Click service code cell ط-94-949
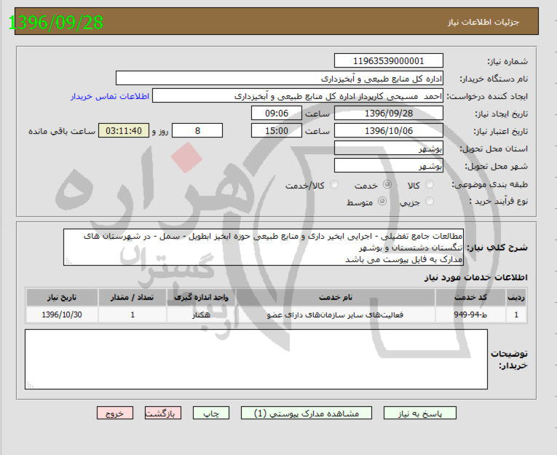557x455 pixels. point(470,314)
